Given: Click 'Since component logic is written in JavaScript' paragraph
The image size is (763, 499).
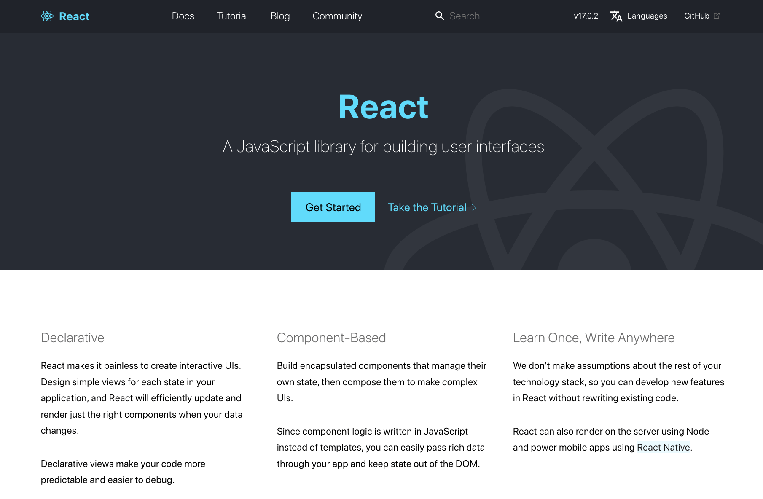Looking at the screenshot, I should pyautogui.click(x=381, y=448).
